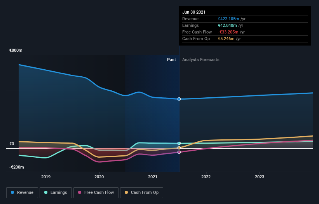Click the €5.246m cash from op value
Image resolution: width=319 pixels, height=204 pixels.
coord(226,39)
